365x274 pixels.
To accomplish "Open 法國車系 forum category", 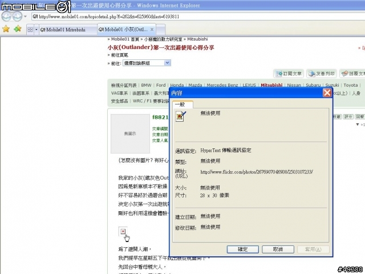I will coord(141,93).
